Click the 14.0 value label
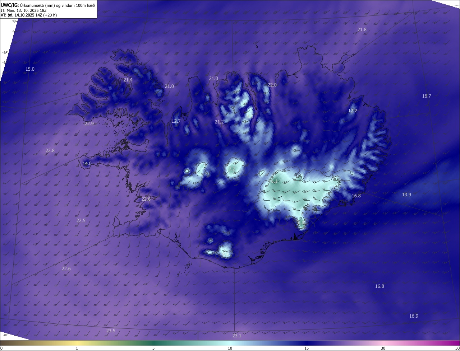The width and height of the screenshot is (460, 351). point(87,163)
